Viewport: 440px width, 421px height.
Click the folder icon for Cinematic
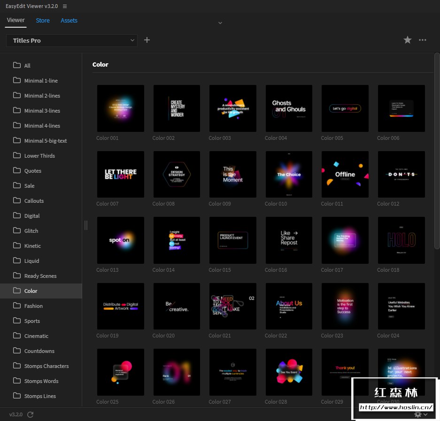17,336
